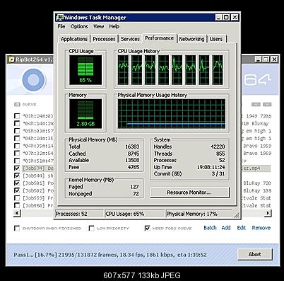This screenshot has height=281, width=284.
Task: Click the Resource Monitor button
Action: click(189, 193)
